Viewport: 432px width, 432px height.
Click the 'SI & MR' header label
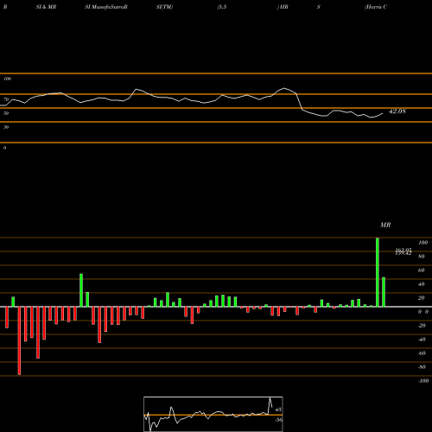coord(46,7)
